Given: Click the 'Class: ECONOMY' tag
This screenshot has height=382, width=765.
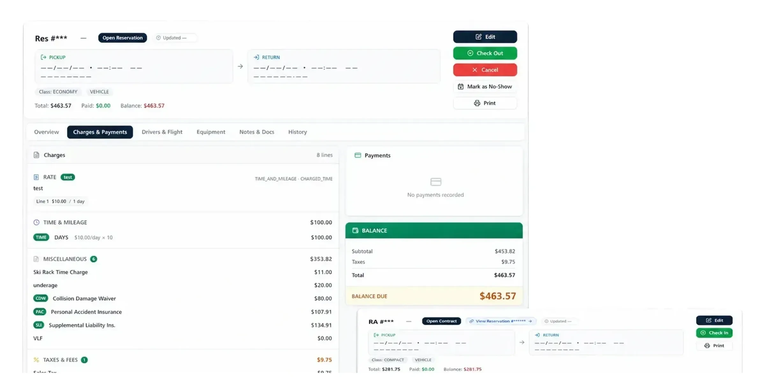Looking at the screenshot, I should click(58, 92).
